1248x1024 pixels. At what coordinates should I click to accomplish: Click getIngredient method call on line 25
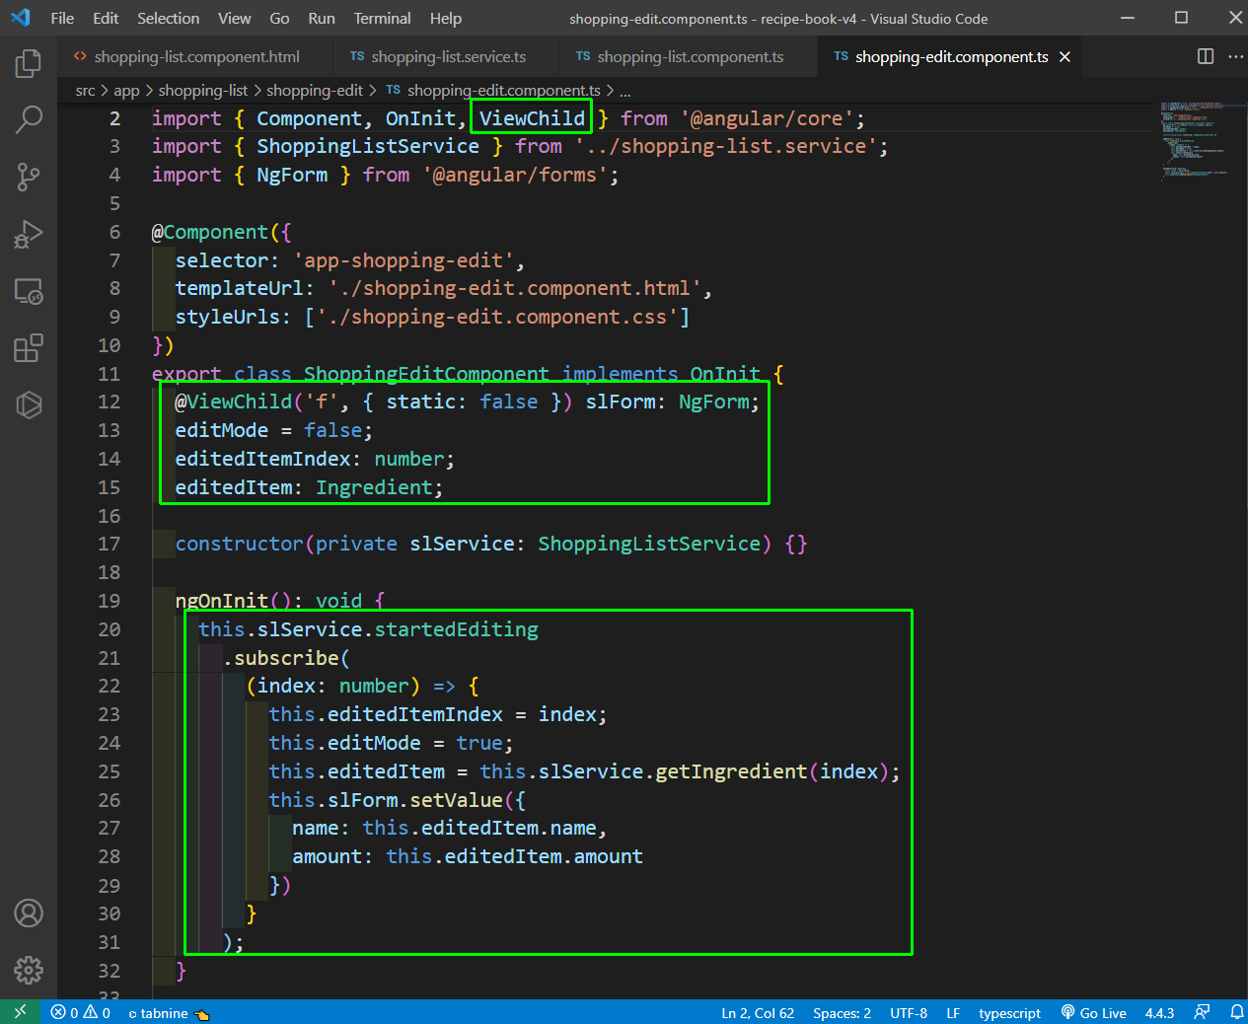point(731,771)
